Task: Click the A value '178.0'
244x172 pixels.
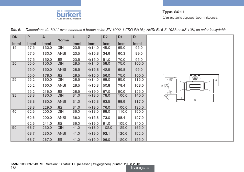Action: tap(47, 75)
